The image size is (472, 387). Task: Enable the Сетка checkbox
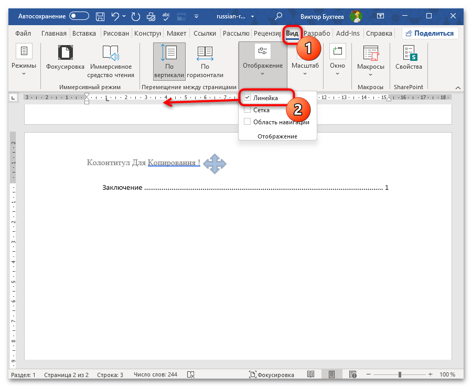[x=247, y=110]
